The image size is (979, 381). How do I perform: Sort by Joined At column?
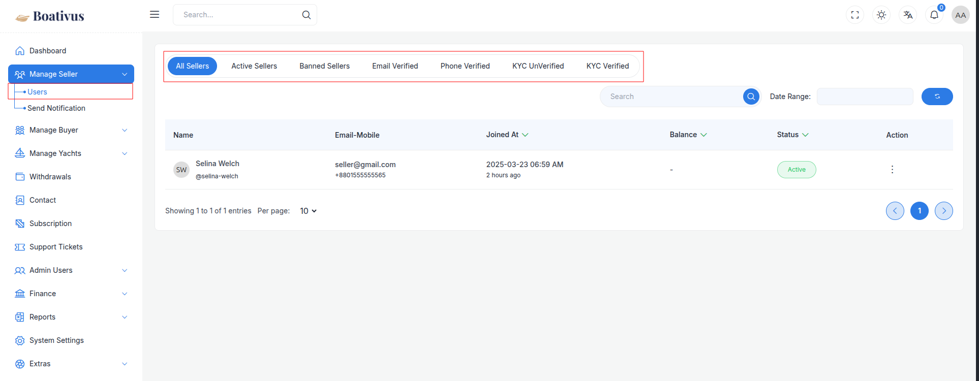[x=507, y=135]
